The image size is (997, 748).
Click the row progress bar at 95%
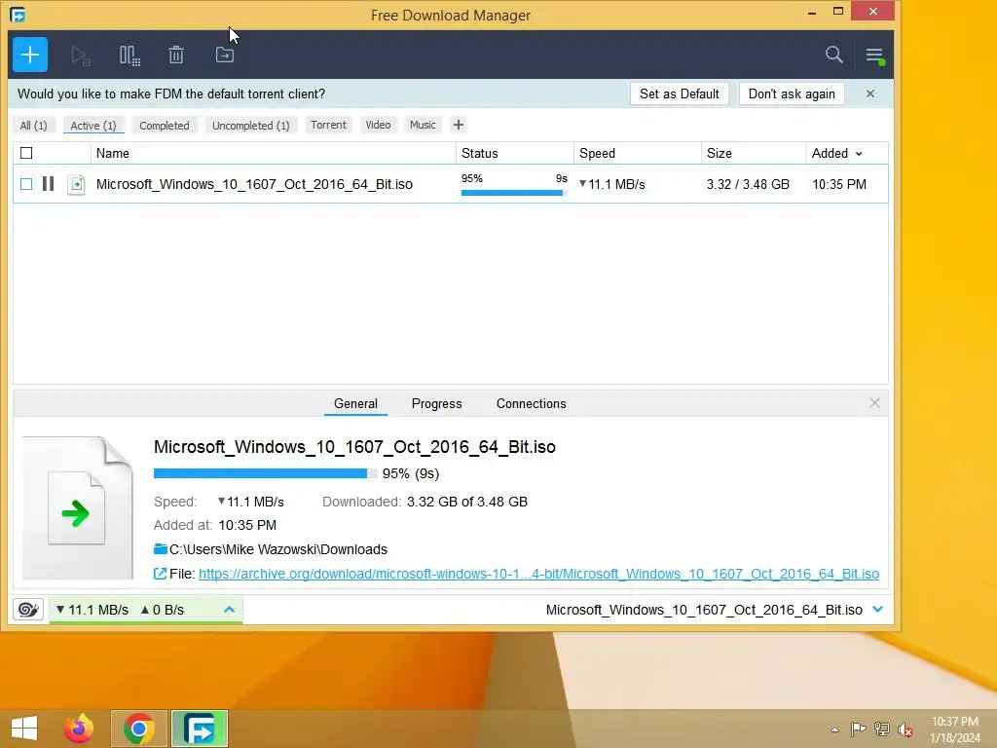[x=514, y=193]
